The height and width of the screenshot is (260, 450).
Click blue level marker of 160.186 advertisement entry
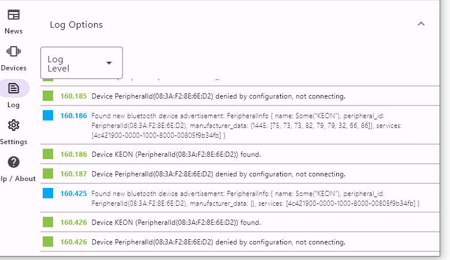click(x=48, y=115)
